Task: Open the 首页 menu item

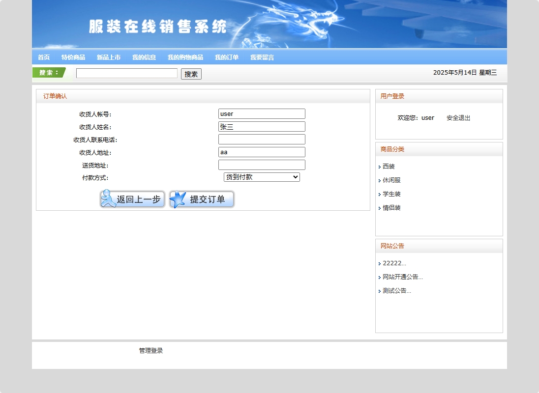Action: pyautogui.click(x=43, y=57)
